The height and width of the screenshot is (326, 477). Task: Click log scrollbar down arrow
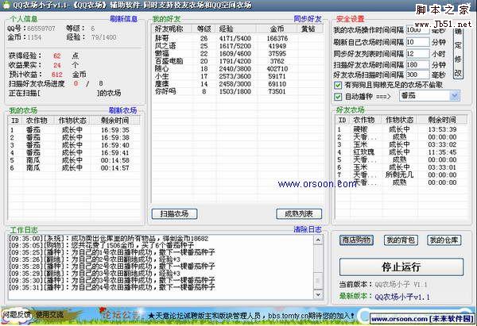318,294
